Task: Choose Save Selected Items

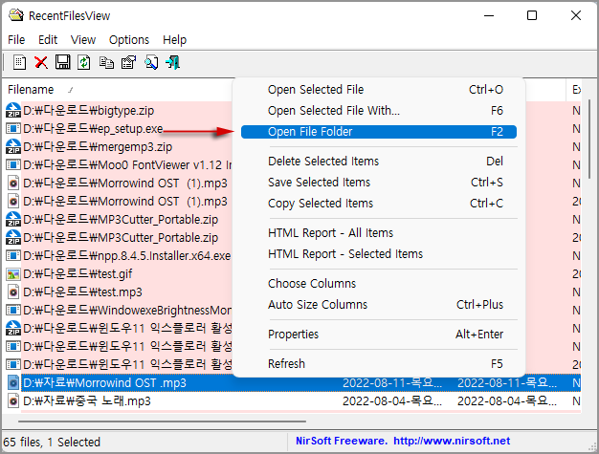Action: [x=379, y=183]
